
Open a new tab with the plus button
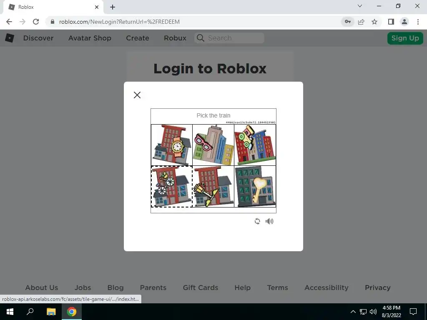click(x=113, y=7)
